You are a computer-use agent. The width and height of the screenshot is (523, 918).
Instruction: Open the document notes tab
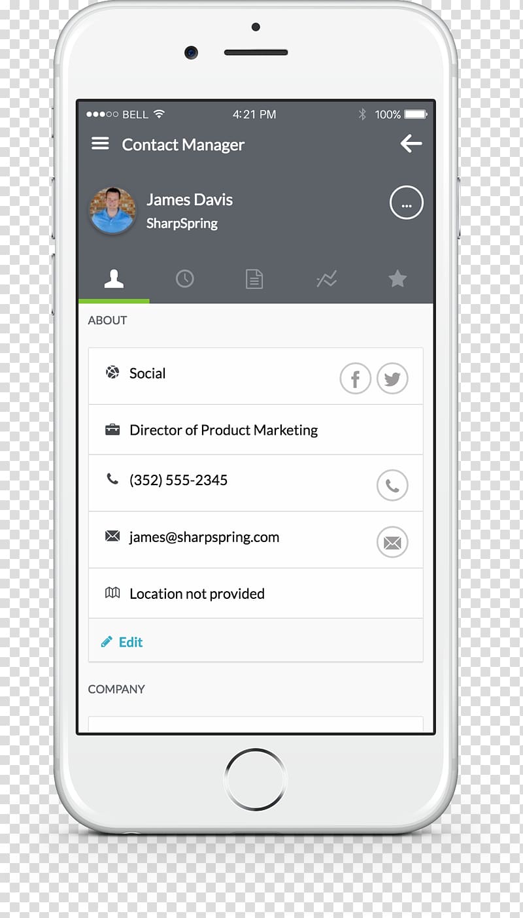pyautogui.click(x=254, y=280)
